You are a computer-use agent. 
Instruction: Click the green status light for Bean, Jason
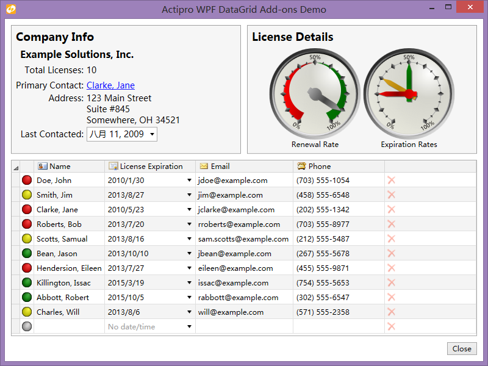pos(27,253)
